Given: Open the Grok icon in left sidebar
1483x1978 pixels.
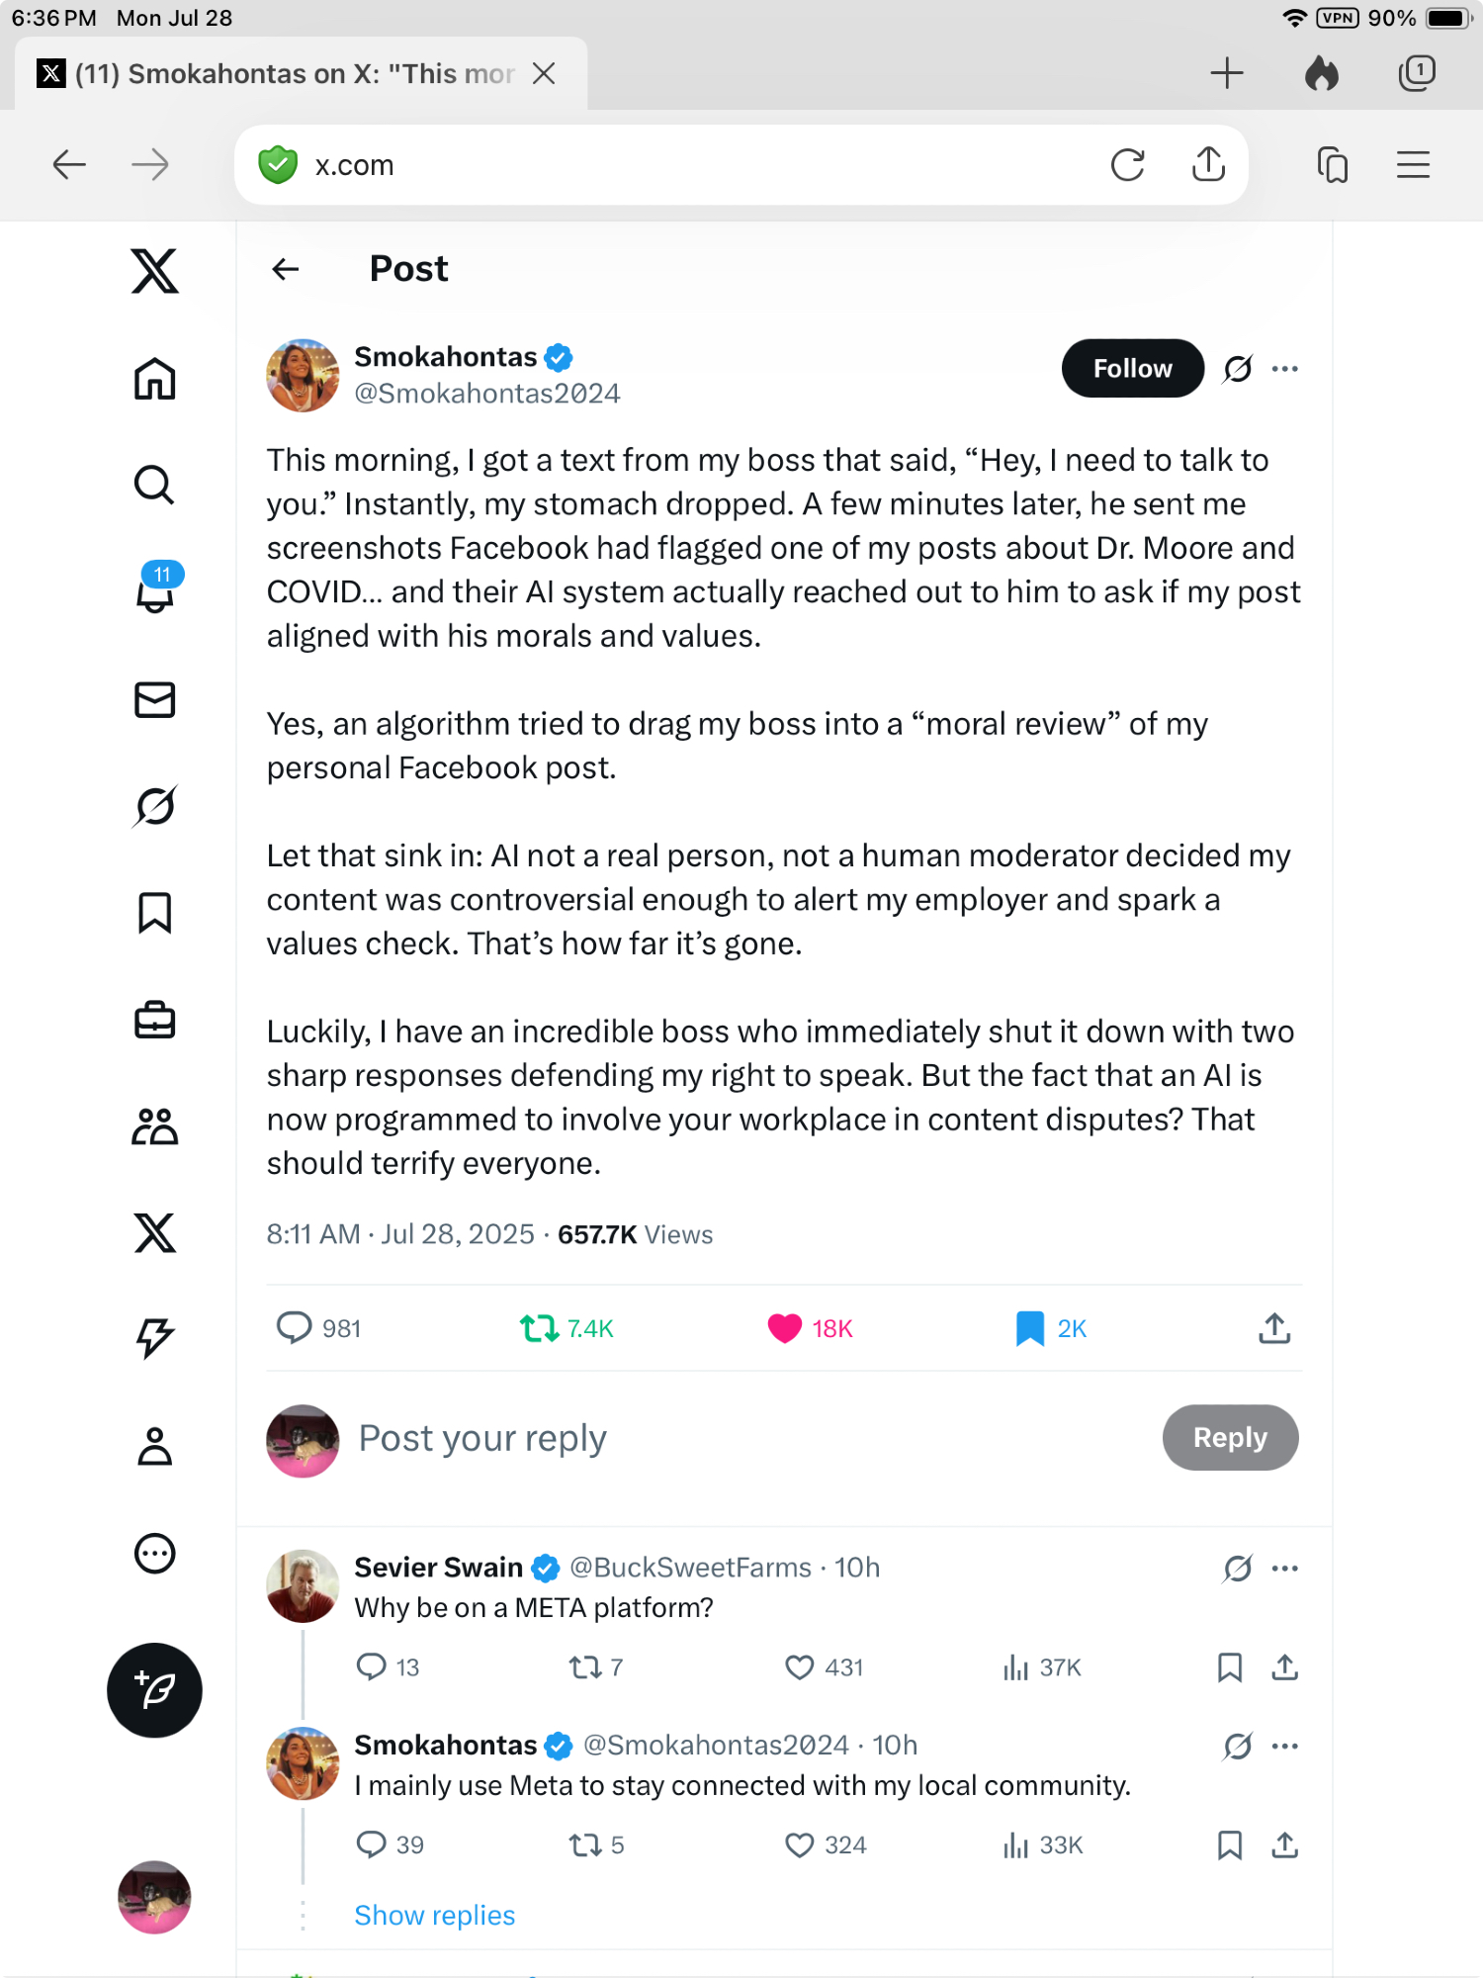Looking at the screenshot, I should pos(155,806).
